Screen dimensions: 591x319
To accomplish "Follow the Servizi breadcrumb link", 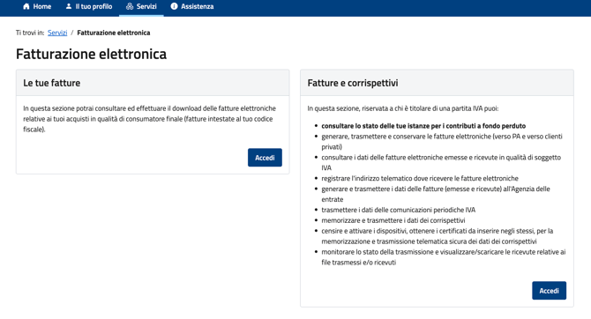I will pos(57,33).
